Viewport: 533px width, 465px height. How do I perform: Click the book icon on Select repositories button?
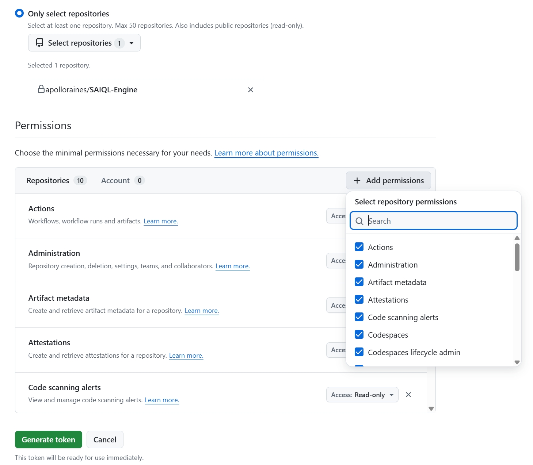click(x=39, y=43)
